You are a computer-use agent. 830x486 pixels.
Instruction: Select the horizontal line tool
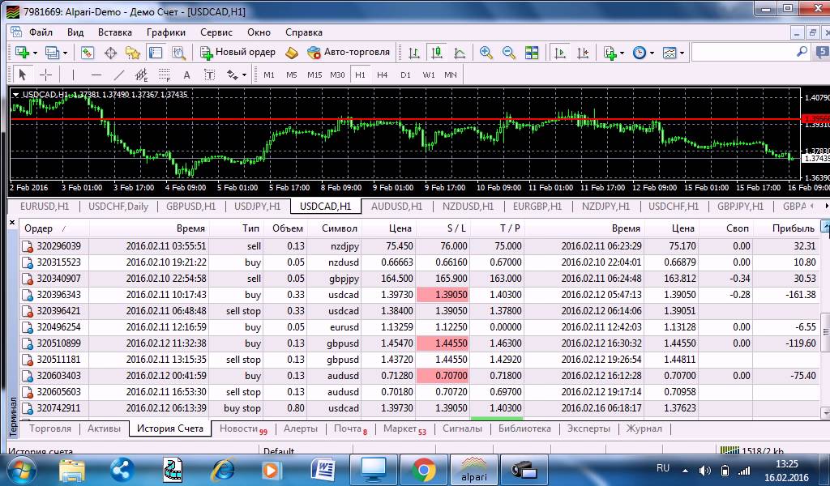(x=96, y=75)
